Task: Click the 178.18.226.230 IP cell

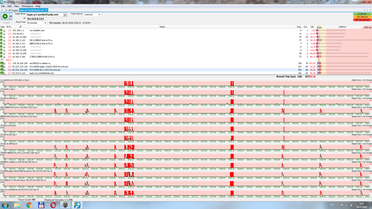Action: coord(20,63)
